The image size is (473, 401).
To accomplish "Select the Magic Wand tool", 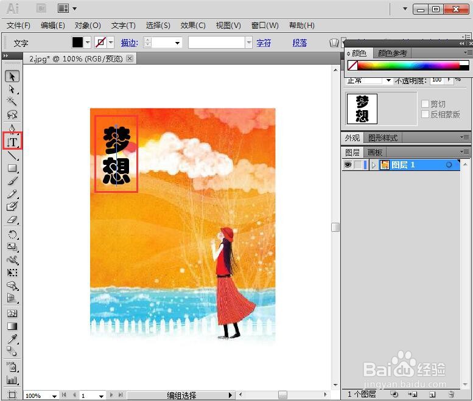I will coord(12,102).
